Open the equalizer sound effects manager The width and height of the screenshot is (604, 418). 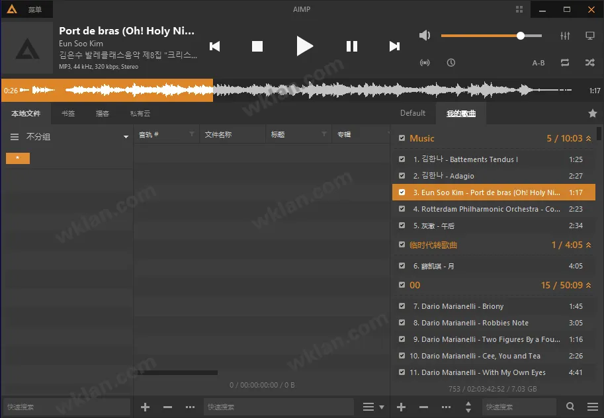[x=565, y=36]
